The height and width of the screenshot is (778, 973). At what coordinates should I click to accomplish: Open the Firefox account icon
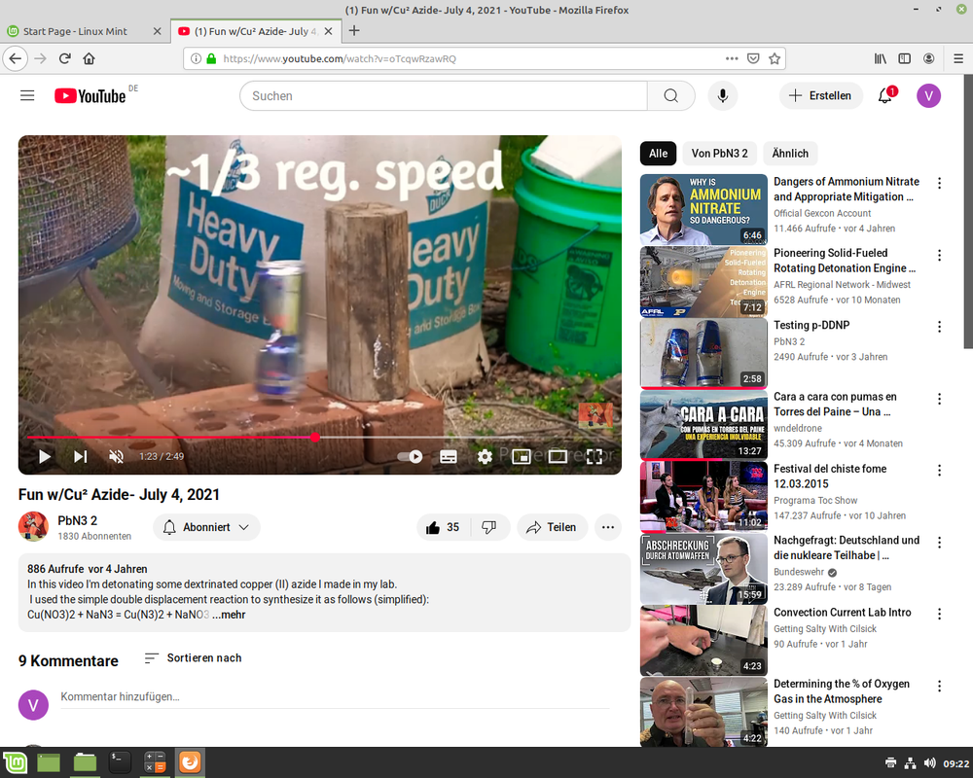click(x=928, y=58)
